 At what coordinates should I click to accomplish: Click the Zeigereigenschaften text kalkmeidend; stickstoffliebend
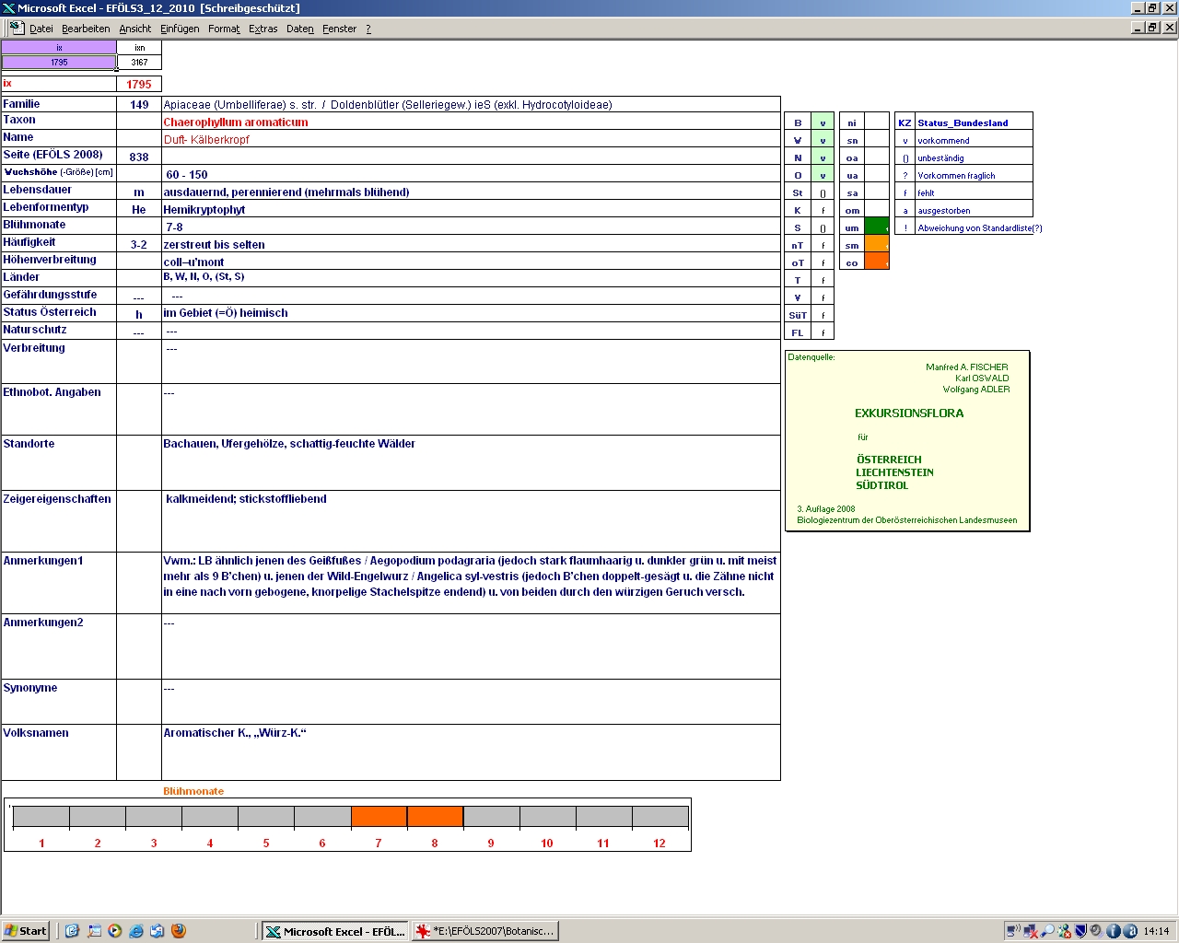pos(246,499)
